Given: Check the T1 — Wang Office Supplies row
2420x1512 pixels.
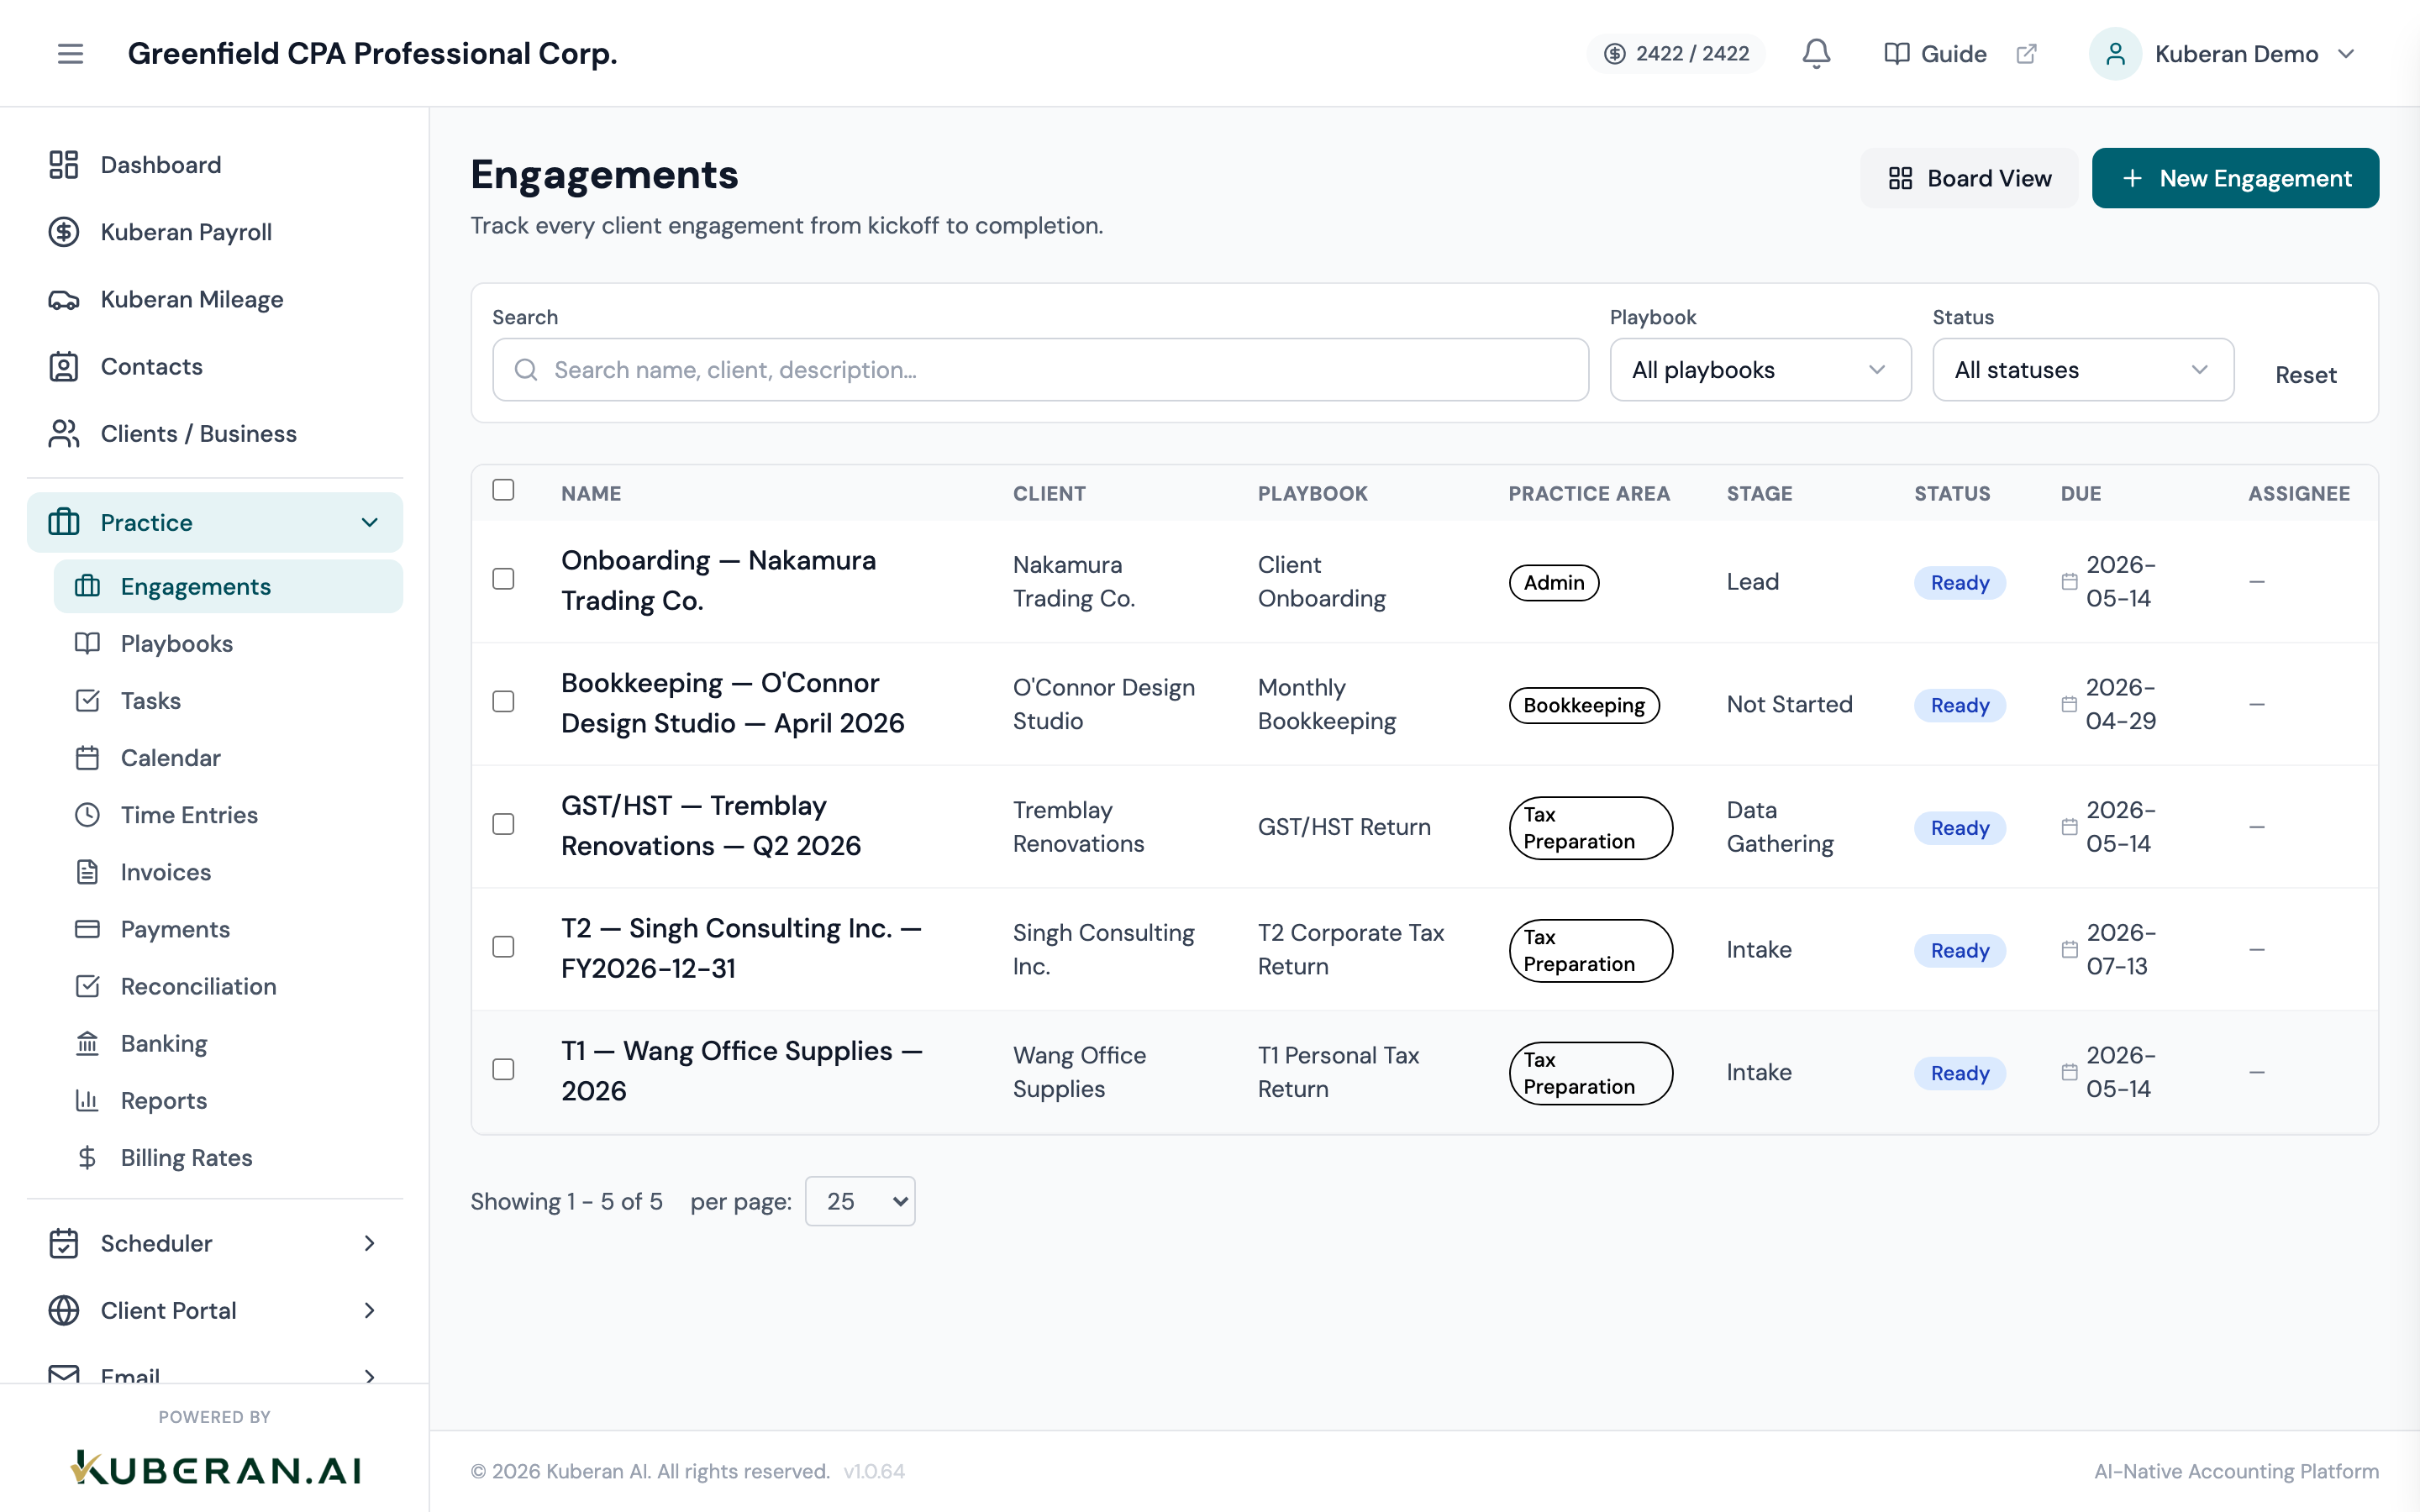Looking at the screenshot, I should click(503, 1070).
